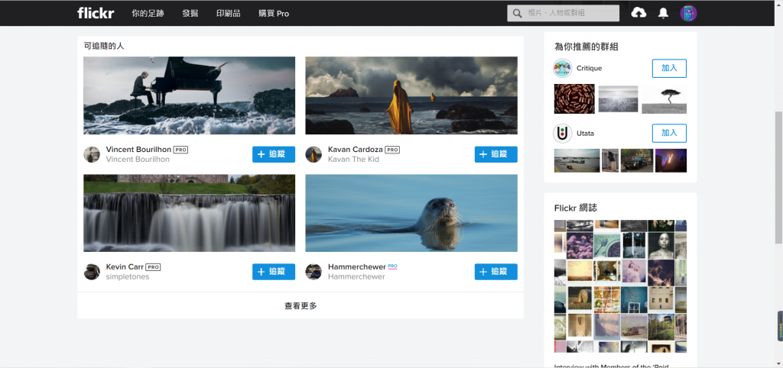Join the Critique group with 加入
This screenshot has height=368, width=783.
click(x=669, y=68)
